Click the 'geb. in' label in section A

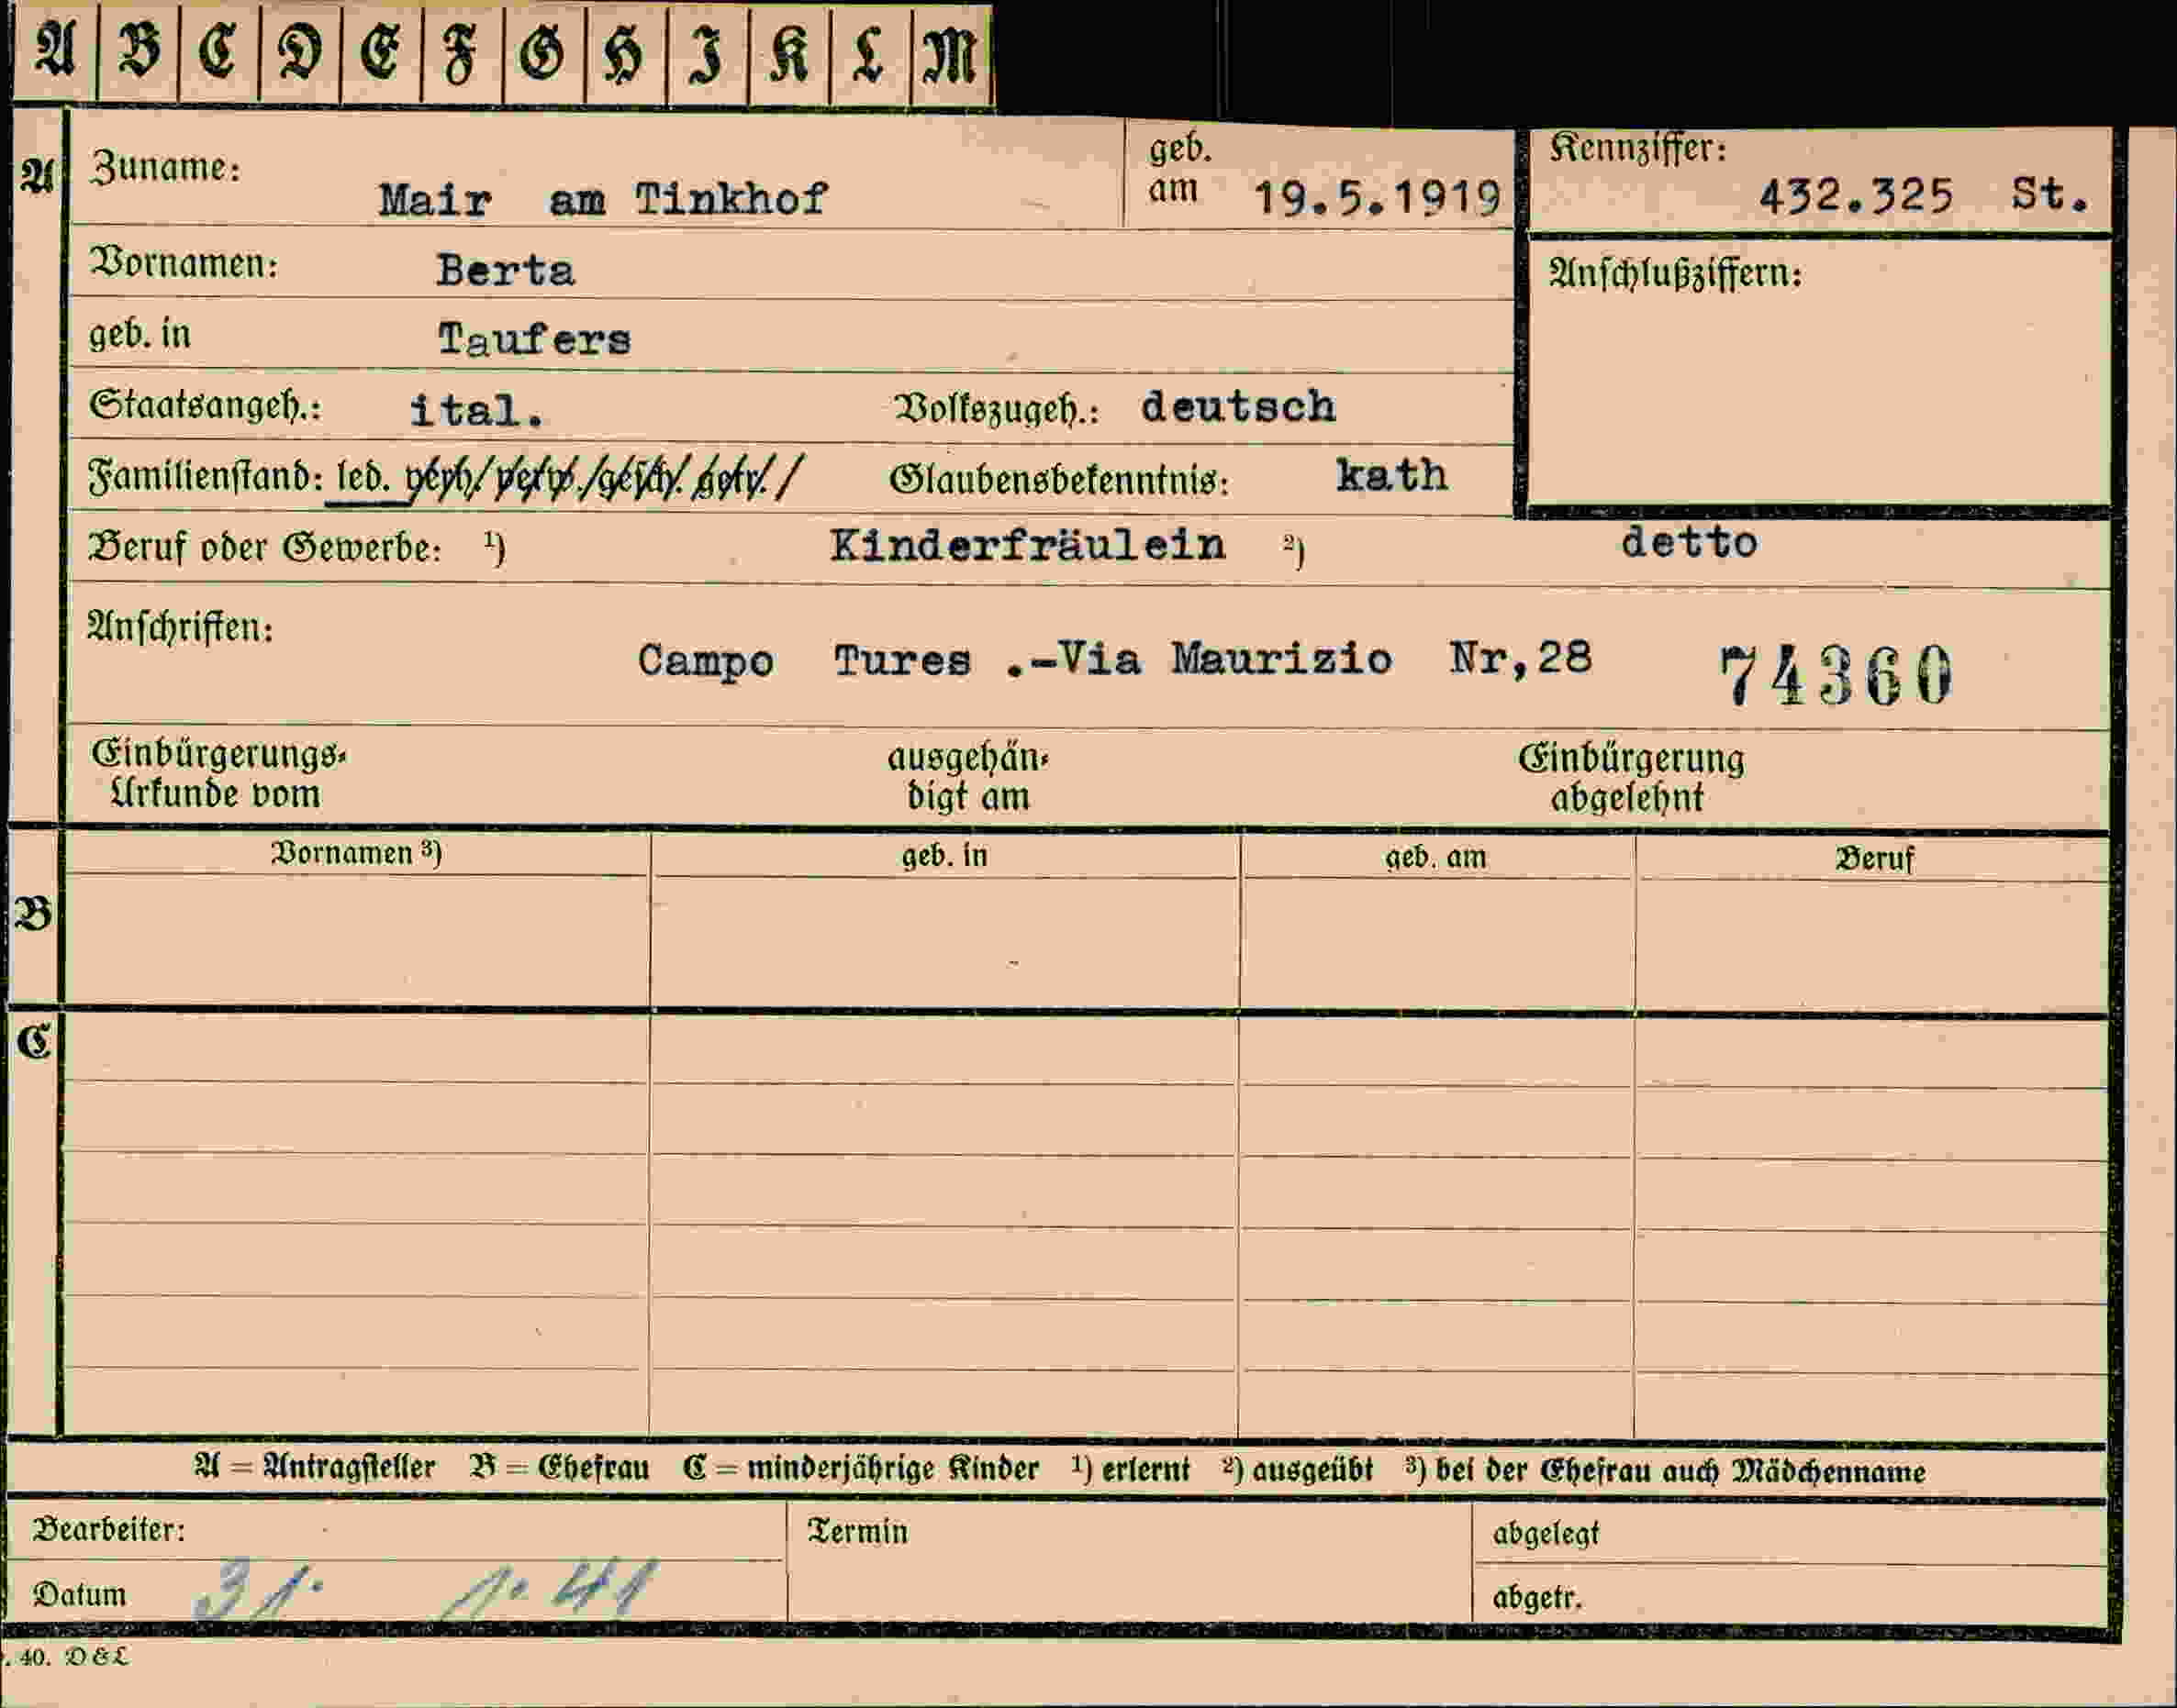(x=140, y=334)
